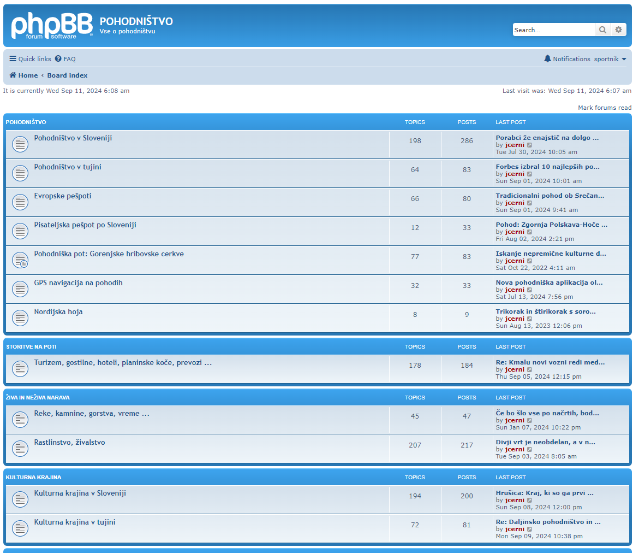Go to latest post in GPS navigacija row

point(529,290)
